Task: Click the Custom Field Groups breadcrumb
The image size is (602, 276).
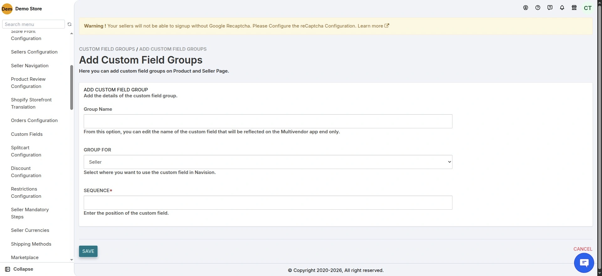Action: tap(107, 49)
